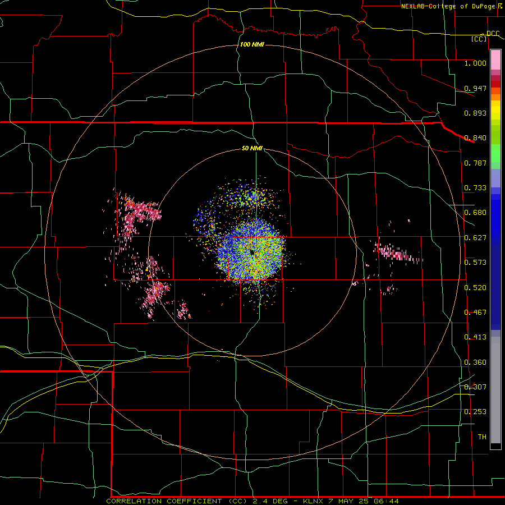Image resolution: width=505 pixels, height=505 pixels.
Task: Click the 0.573 legend value
Action: (475, 263)
